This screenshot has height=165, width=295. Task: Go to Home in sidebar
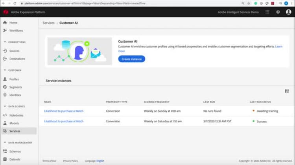point(13,23)
